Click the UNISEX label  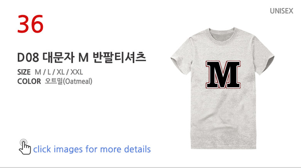coord(282,12)
